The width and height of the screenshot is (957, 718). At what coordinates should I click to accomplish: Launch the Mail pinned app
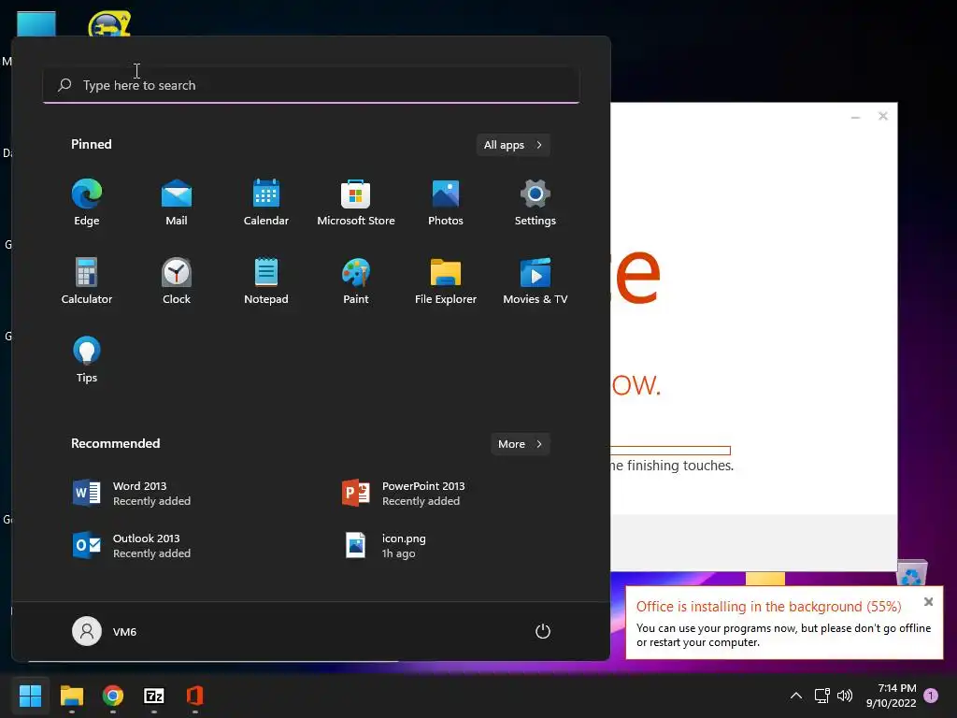coord(177,203)
